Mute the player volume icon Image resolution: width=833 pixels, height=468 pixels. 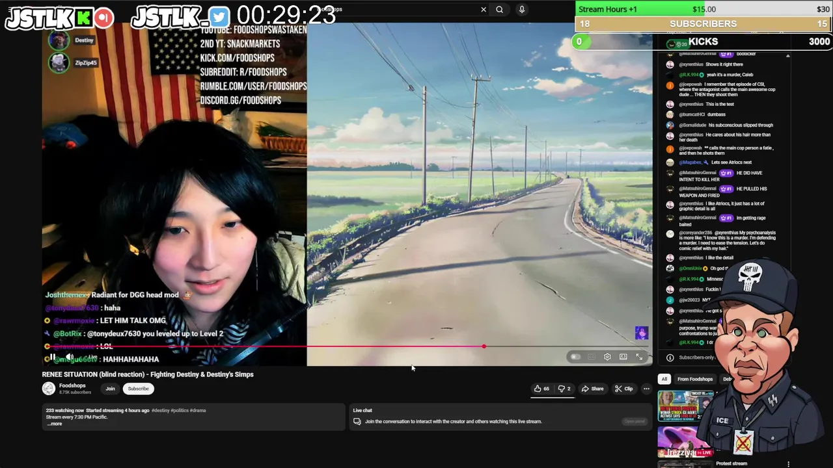coord(70,357)
